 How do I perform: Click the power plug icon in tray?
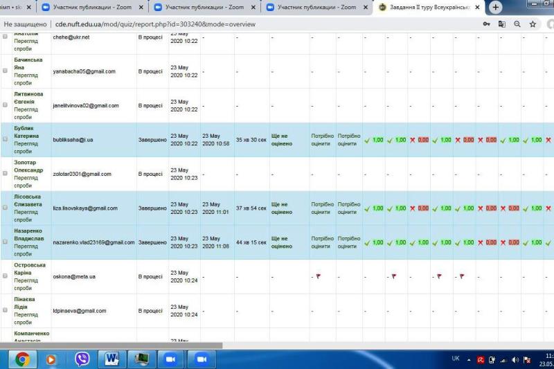point(492,360)
